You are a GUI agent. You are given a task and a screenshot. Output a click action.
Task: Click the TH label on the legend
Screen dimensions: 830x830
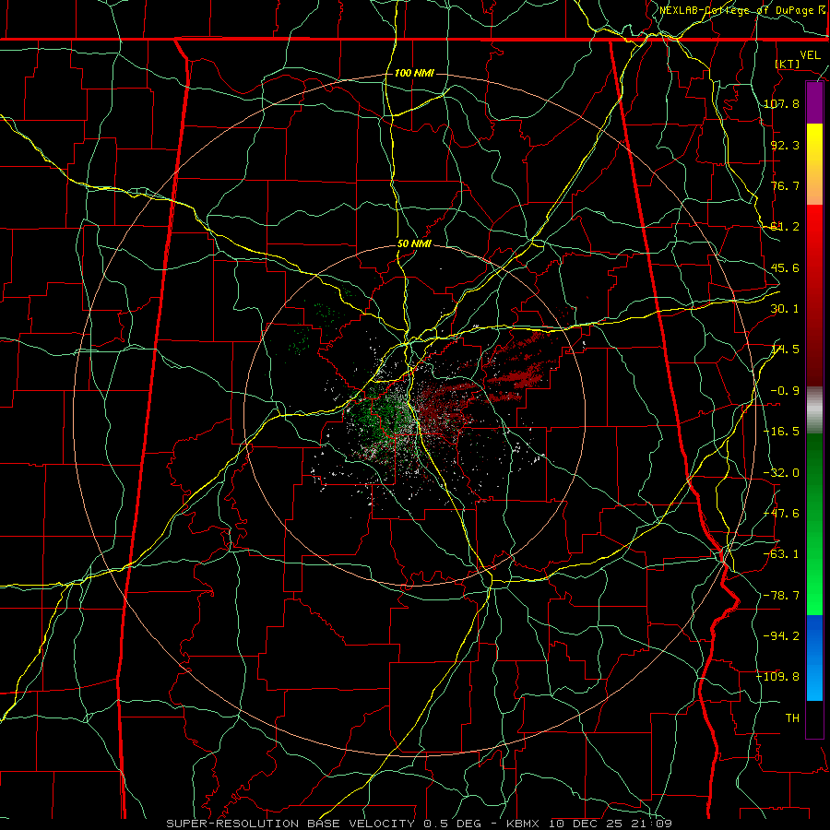792,717
